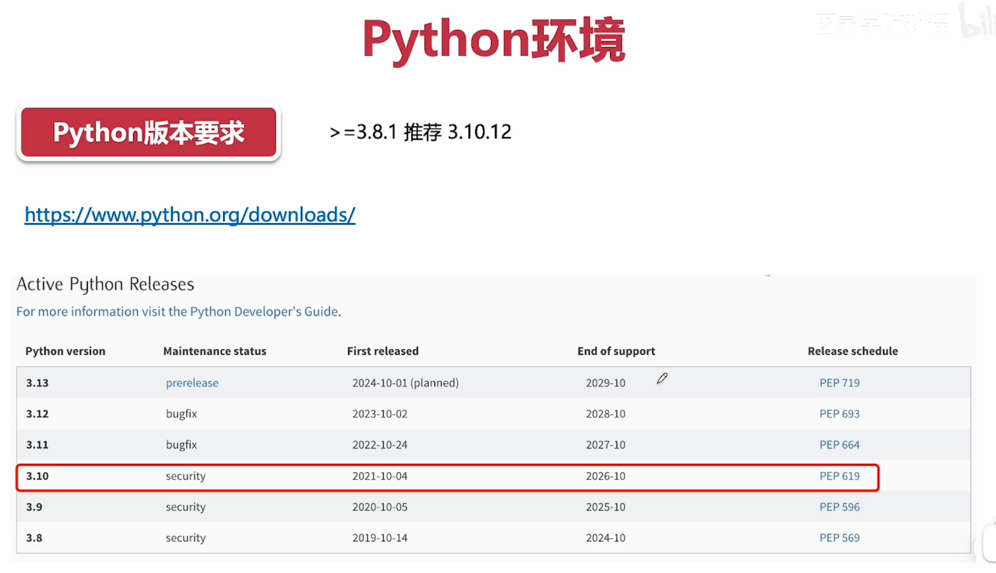Select the 3.10 version row cell
The image size is (996, 573).
(37, 476)
